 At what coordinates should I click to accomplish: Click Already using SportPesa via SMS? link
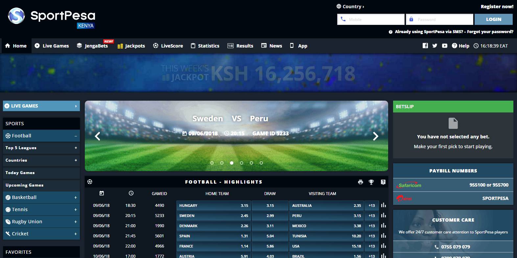click(x=429, y=32)
